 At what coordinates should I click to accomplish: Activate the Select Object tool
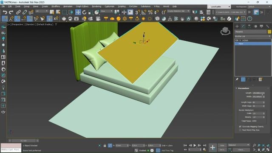click(52, 12)
